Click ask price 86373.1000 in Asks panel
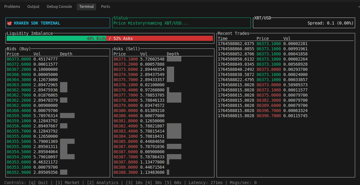Screen dimensions: 360x185 125,59
